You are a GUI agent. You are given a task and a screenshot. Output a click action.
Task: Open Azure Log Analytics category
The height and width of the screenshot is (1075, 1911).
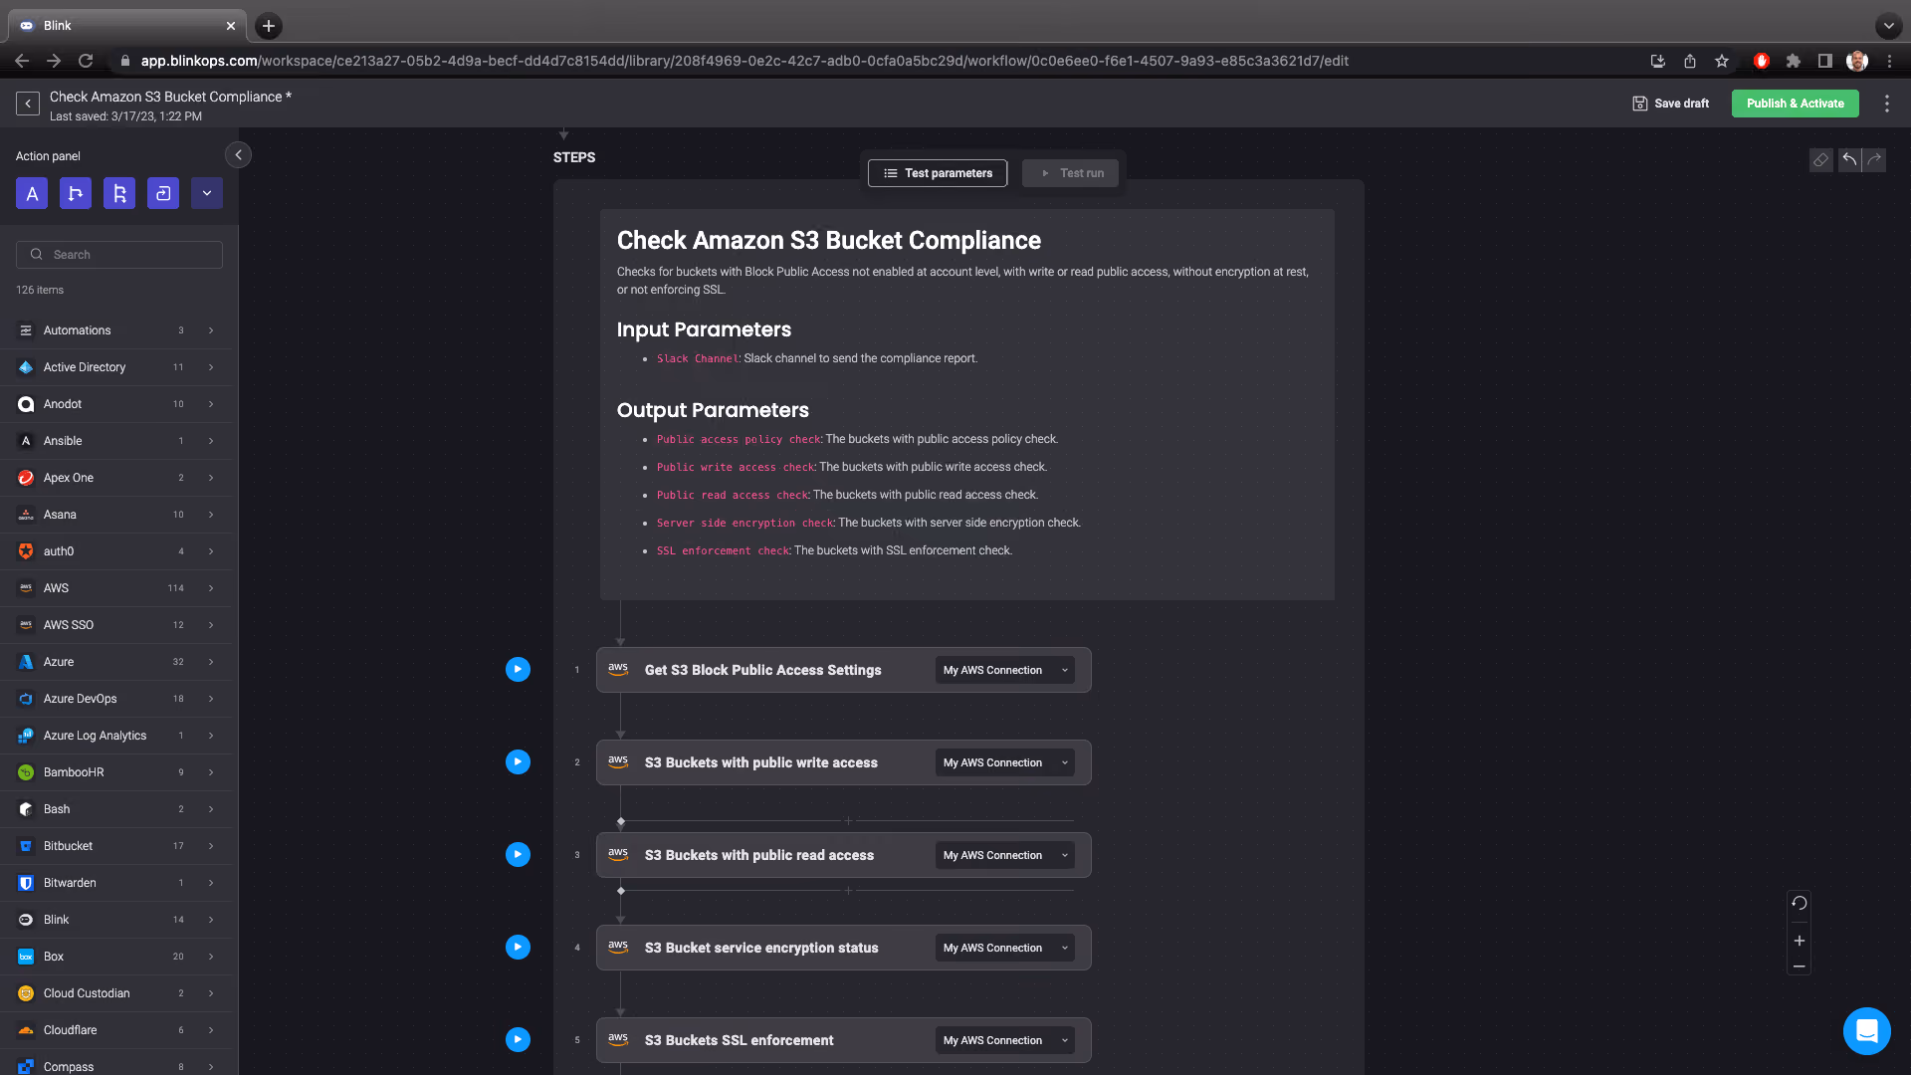pyautogui.click(x=115, y=736)
